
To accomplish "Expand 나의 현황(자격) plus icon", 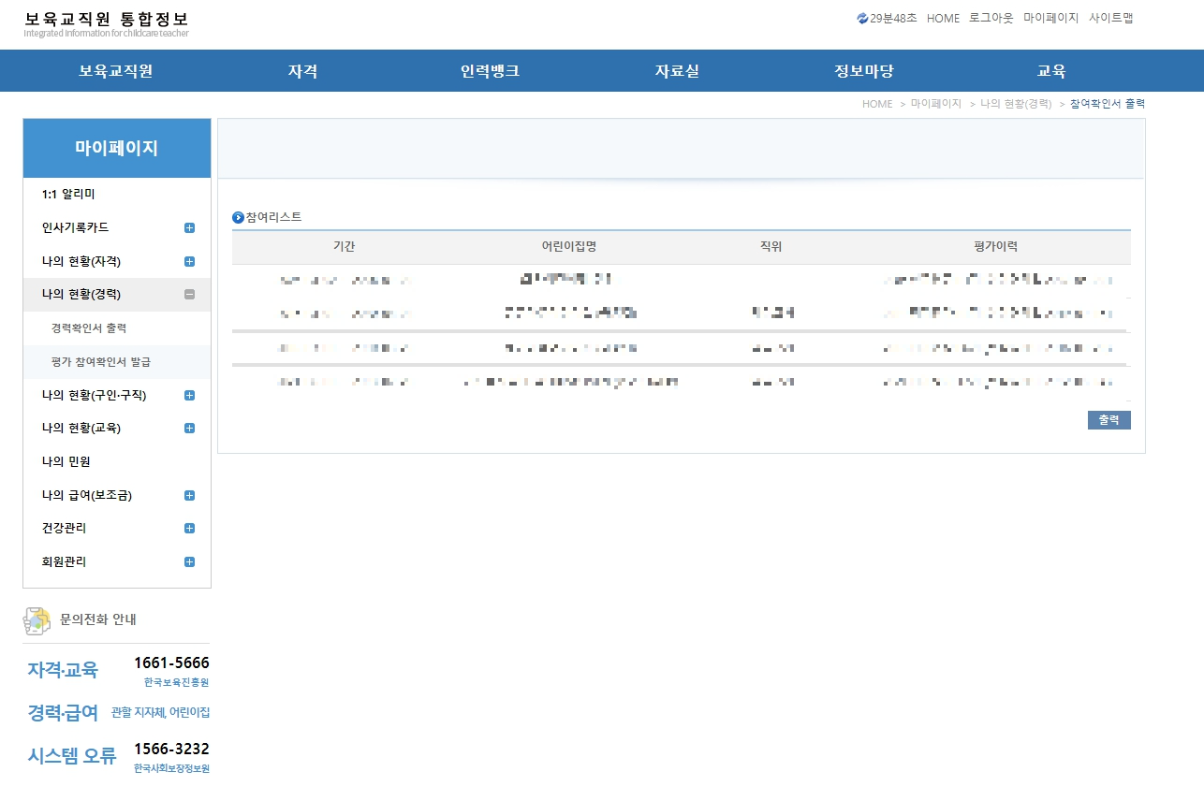I will pyautogui.click(x=190, y=261).
